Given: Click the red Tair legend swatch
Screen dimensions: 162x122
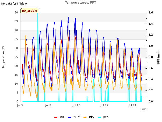Looking at the screenshot, I should pos(56,117).
